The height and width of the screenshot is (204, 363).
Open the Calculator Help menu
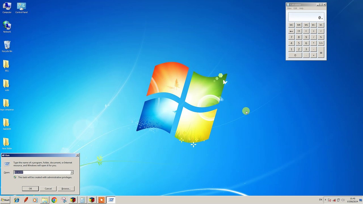pos(301,8)
